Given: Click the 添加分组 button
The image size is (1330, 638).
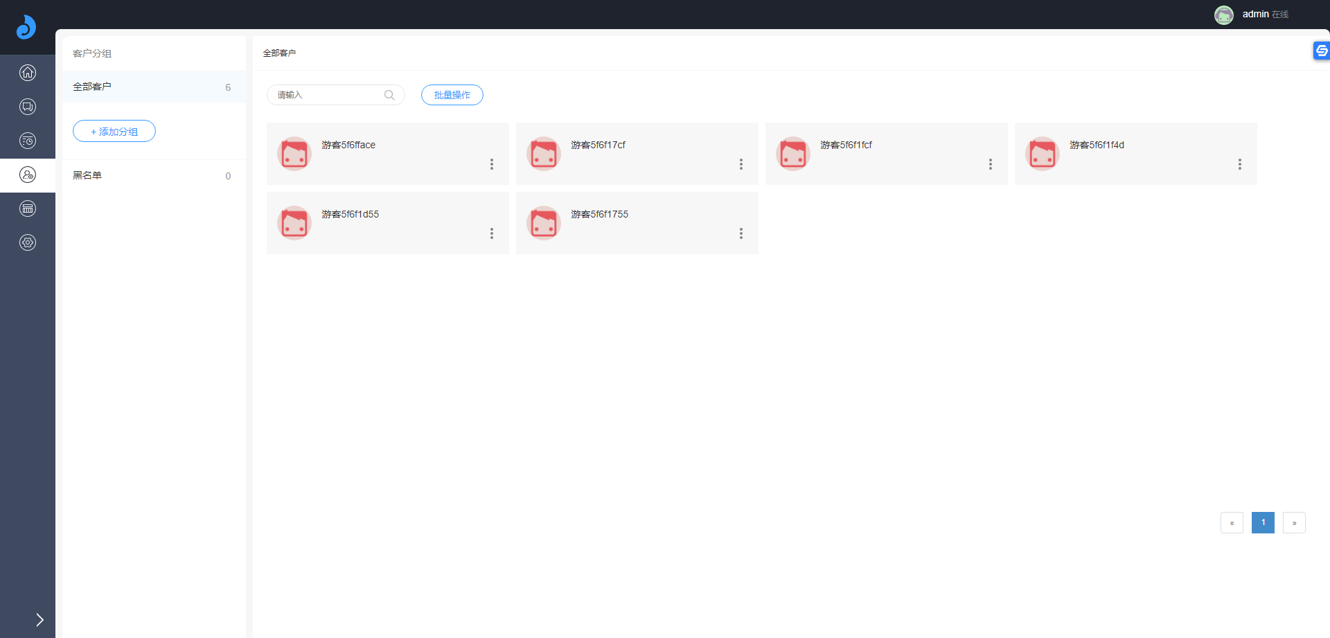Looking at the screenshot, I should [114, 131].
